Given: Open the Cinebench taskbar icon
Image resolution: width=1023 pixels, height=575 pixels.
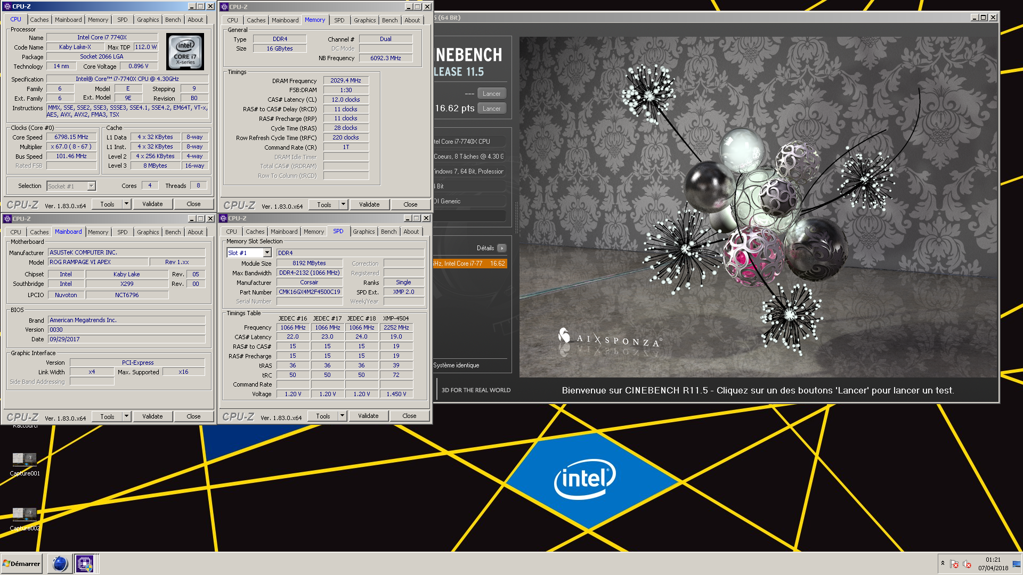Looking at the screenshot, I should tap(60, 563).
